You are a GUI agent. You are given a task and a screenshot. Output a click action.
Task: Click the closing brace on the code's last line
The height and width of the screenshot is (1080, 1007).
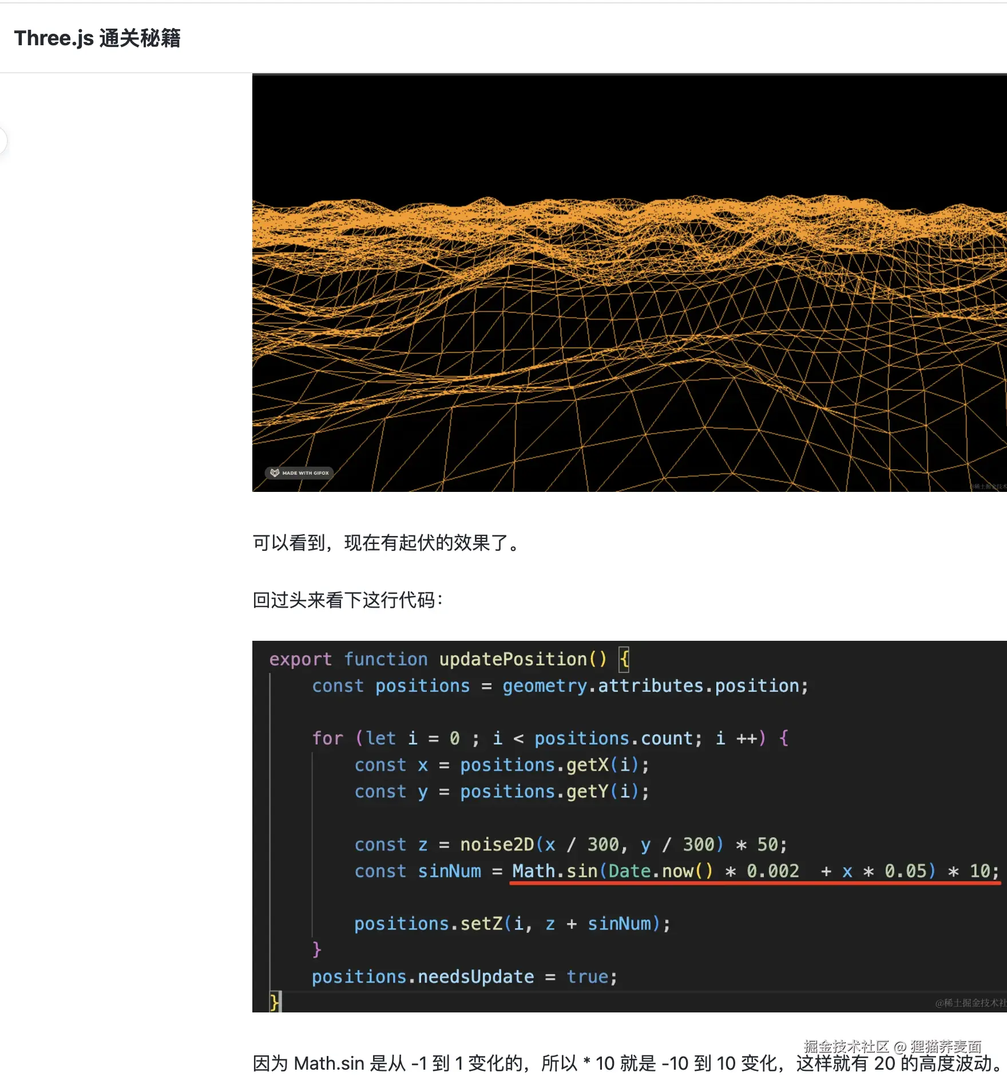coord(275,1002)
